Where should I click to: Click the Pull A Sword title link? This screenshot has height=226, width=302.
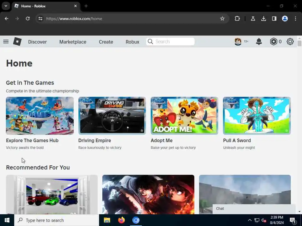point(237,140)
